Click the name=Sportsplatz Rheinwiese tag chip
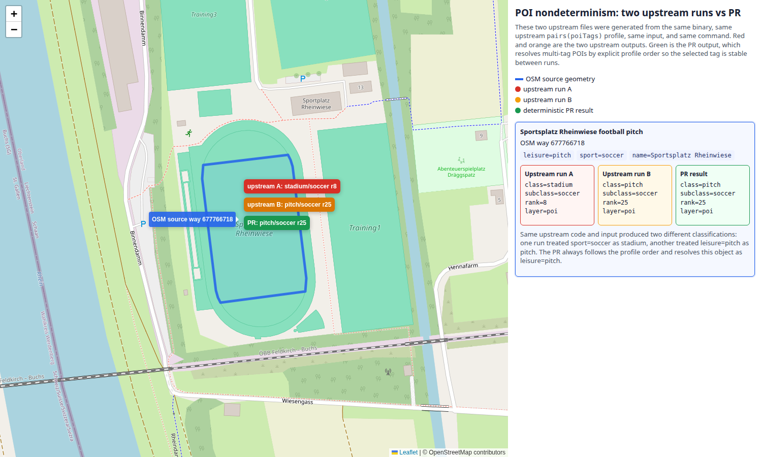Viewport: 762px width, 457px height. [x=682, y=155]
